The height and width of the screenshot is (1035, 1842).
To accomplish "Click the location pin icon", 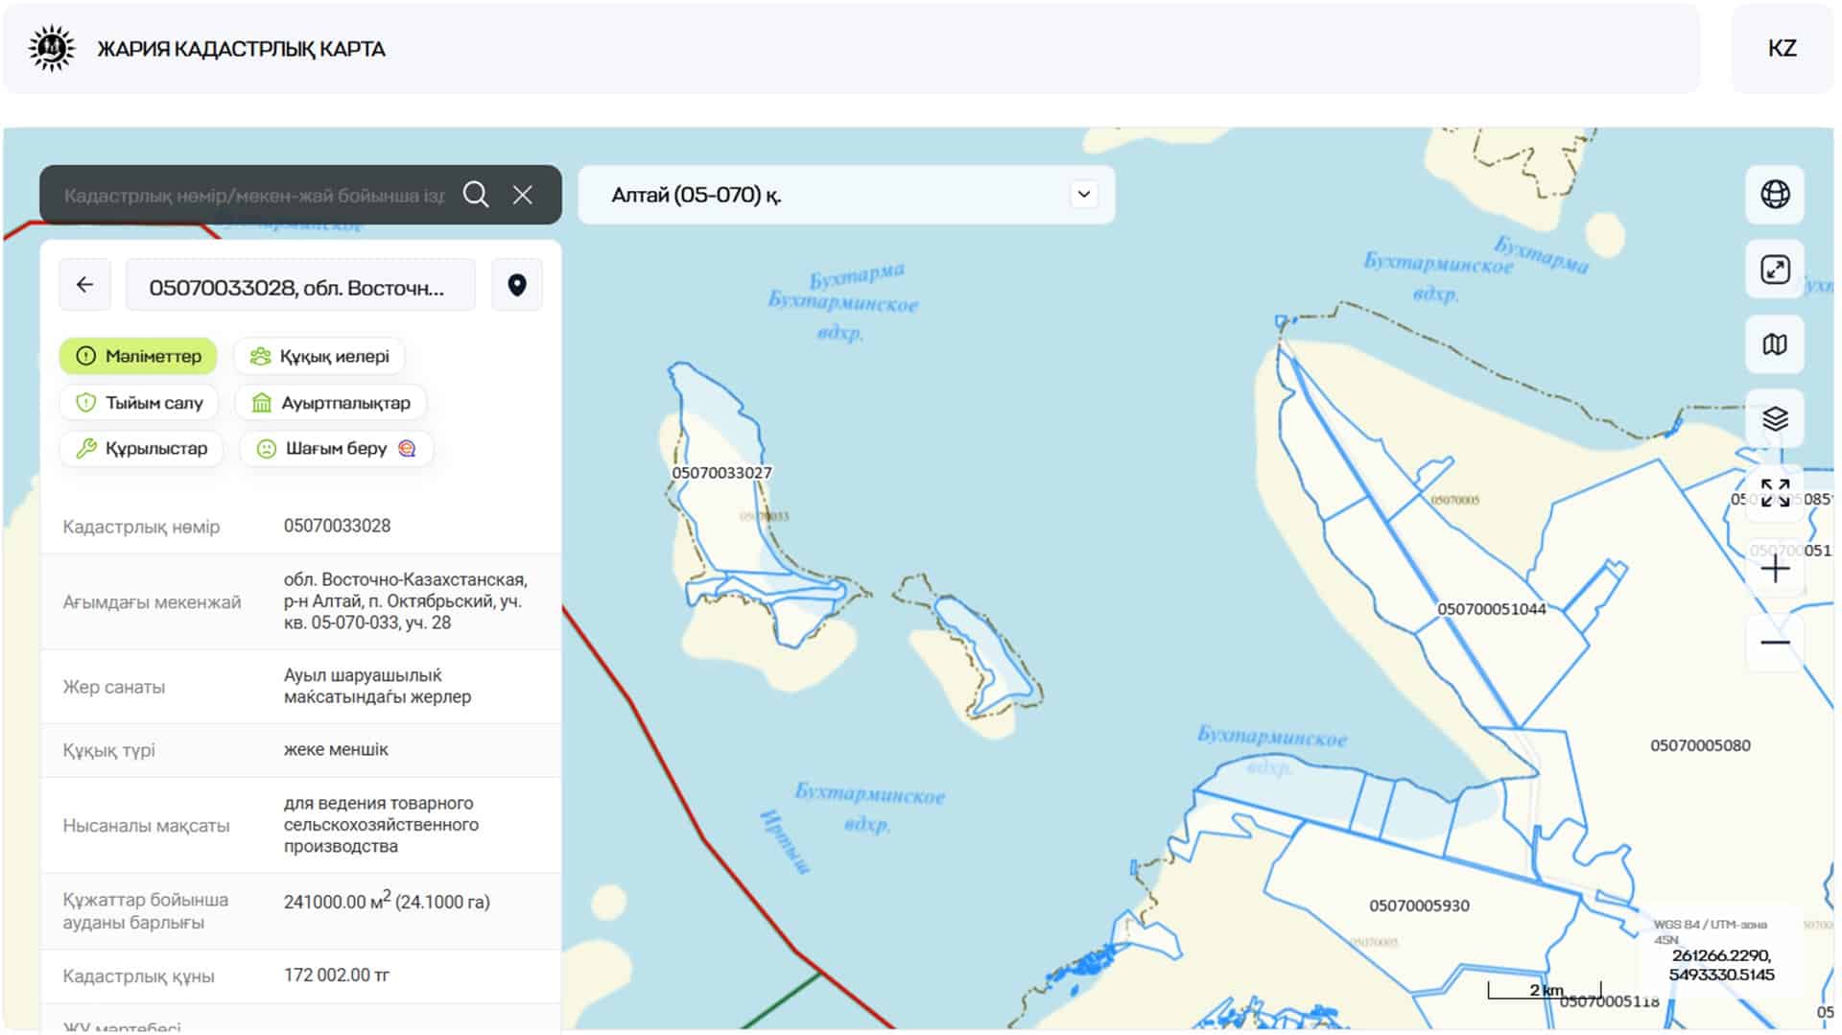I will pos(517,285).
